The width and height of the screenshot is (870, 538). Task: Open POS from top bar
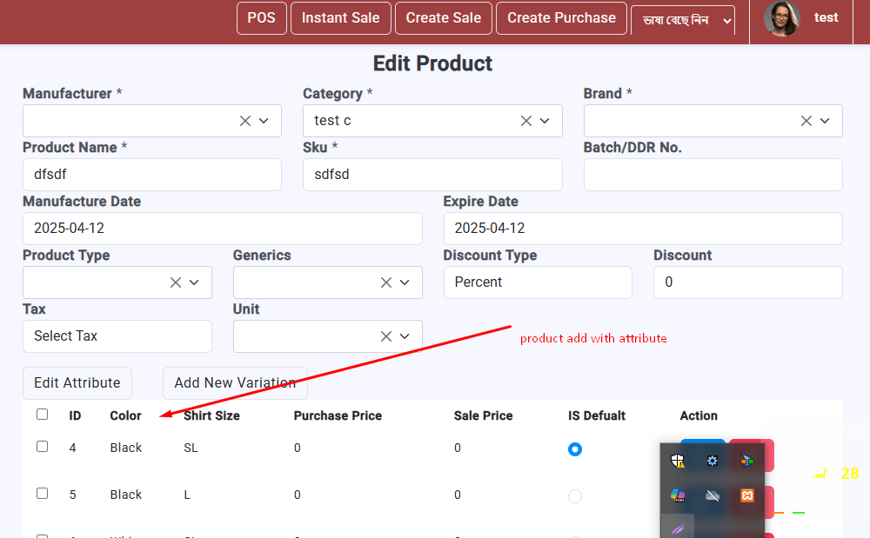coord(261,18)
